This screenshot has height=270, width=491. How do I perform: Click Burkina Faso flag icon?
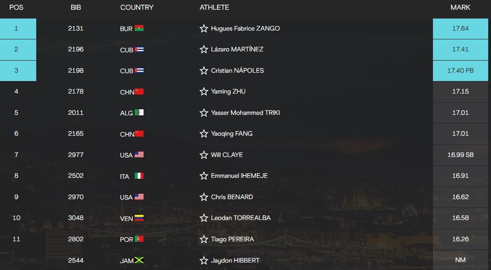pyautogui.click(x=139, y=28)
